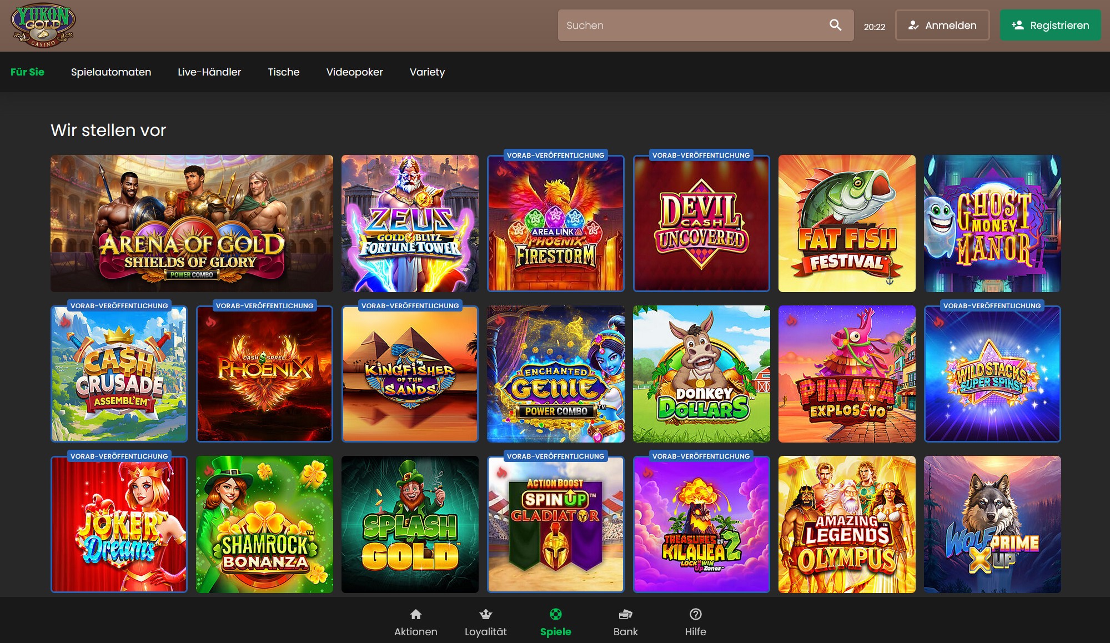
Task: Open Aktionen from bottom bar
Action: (x=415, y=622)
